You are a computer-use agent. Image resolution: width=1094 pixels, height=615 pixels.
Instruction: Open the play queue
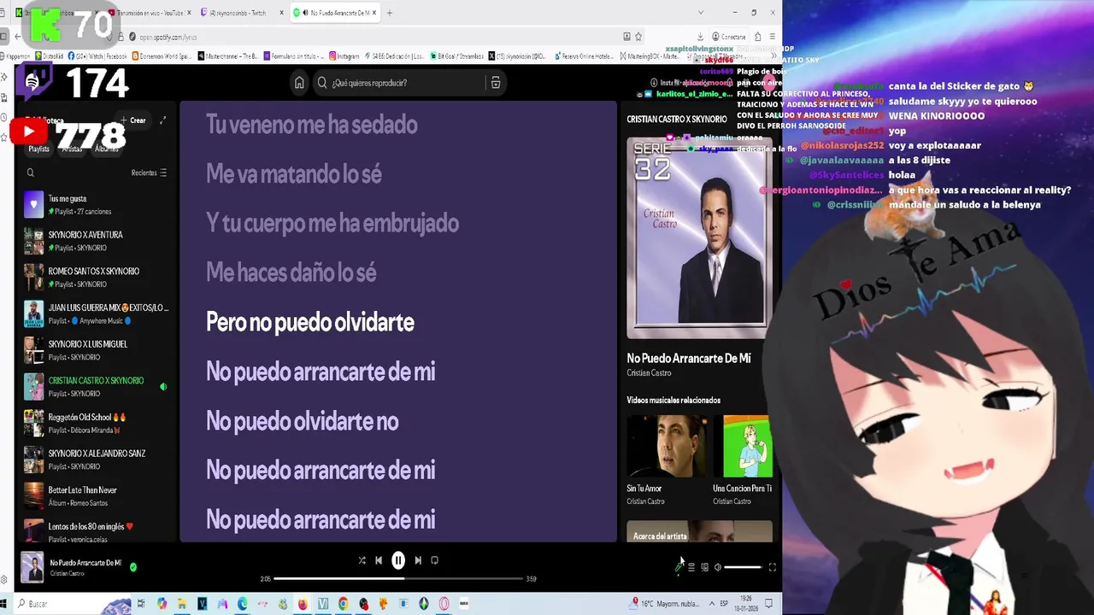click(691, 567)
